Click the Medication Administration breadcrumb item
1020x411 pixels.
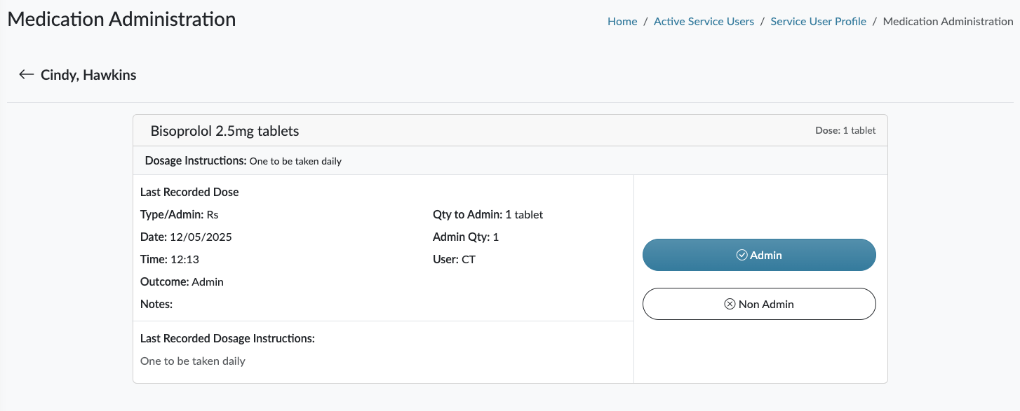point(948,22)
